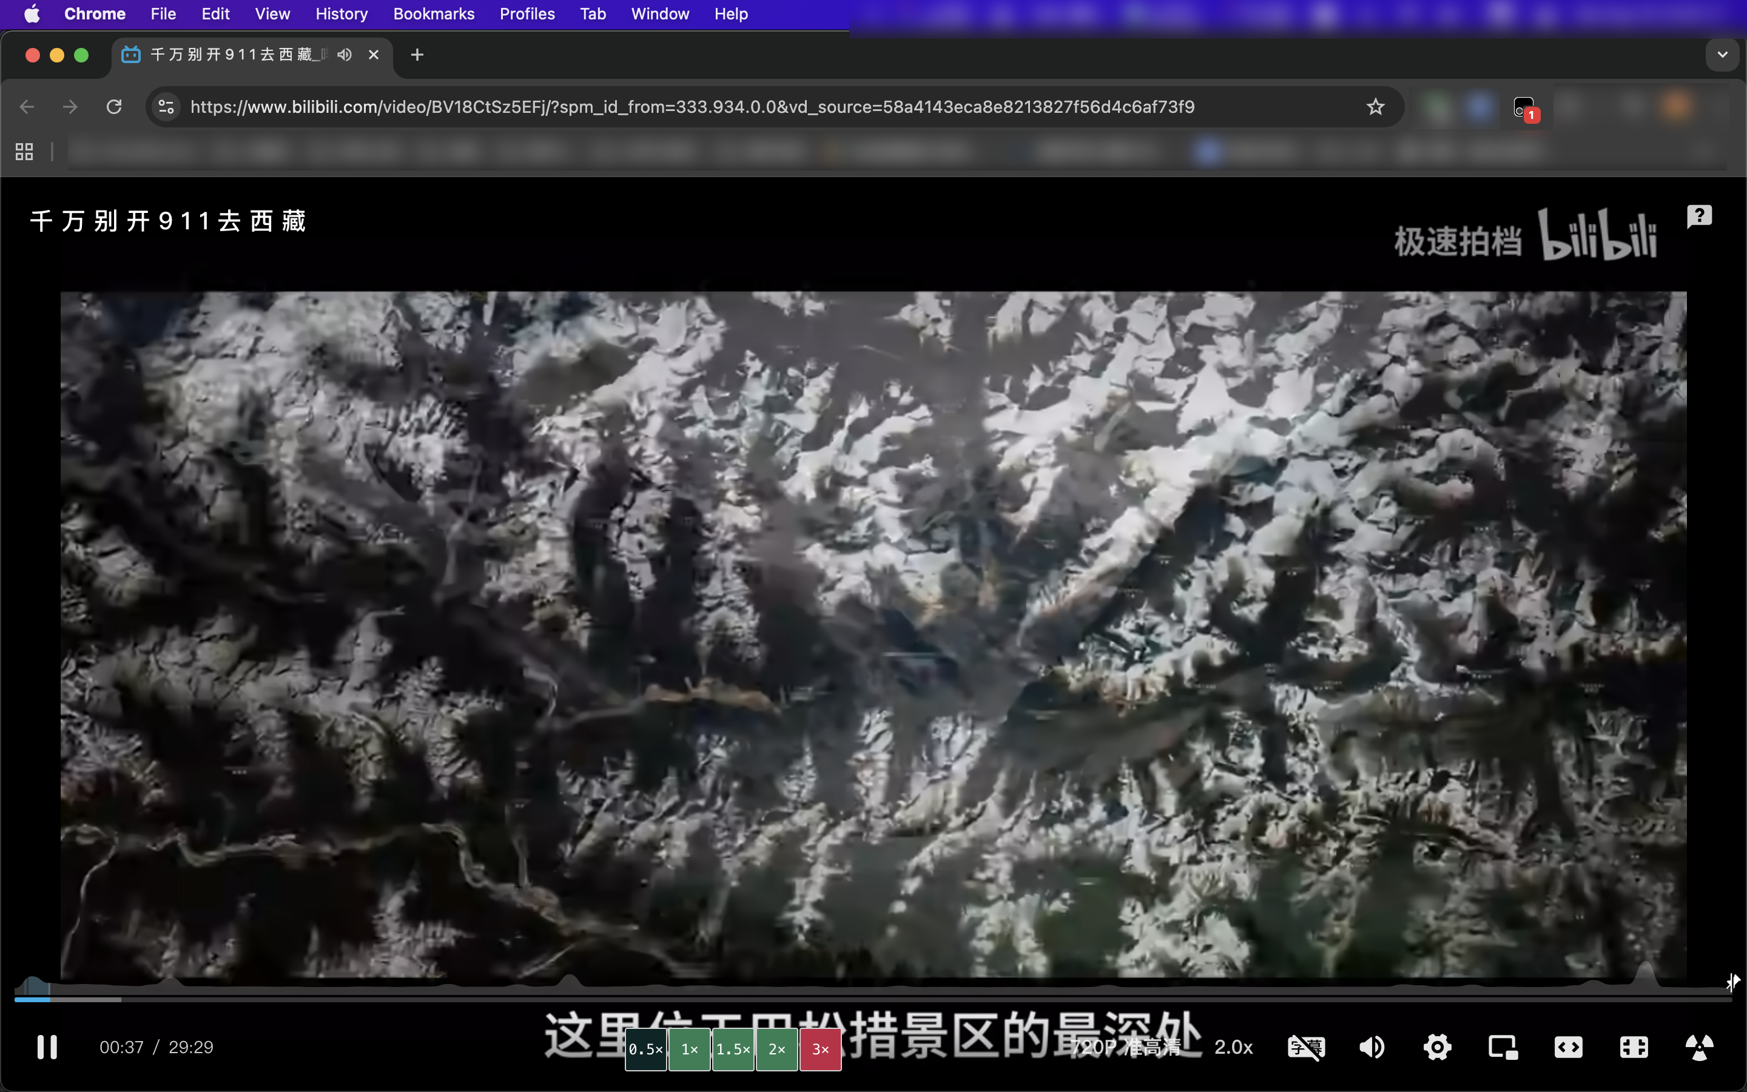
Task: Pause the video playback
Action: [47, 1046]
